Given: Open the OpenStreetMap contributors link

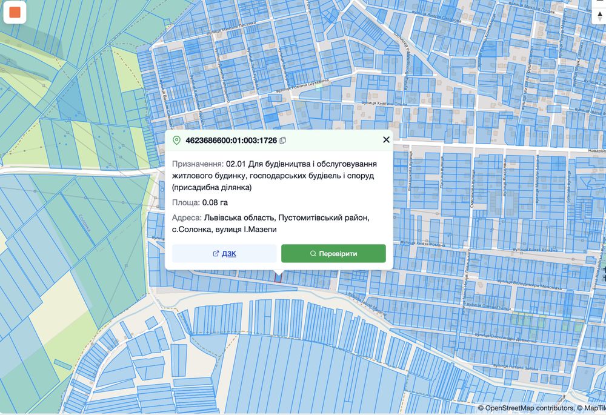Looking at the screenshot, I should (528, 408).
